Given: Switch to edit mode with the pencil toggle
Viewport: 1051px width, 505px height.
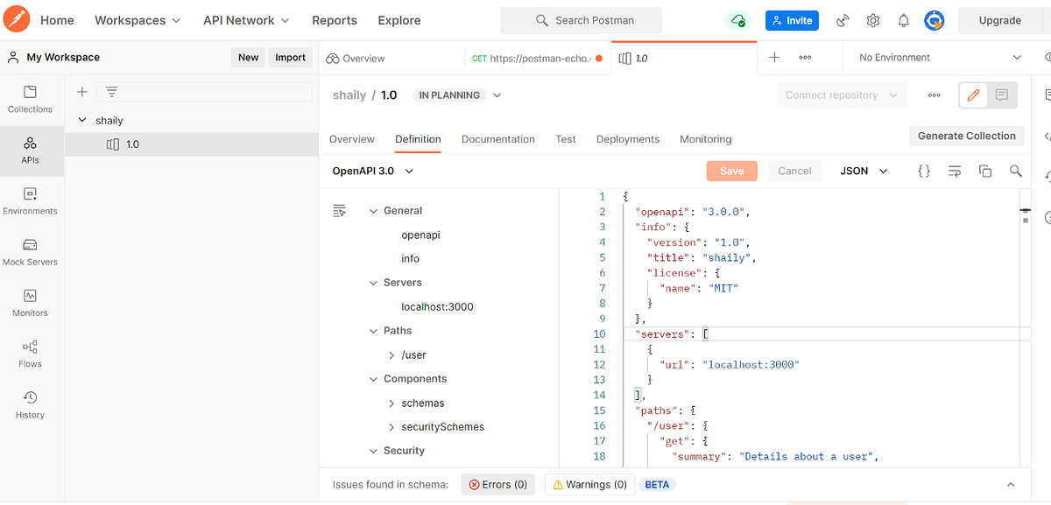Looking at the screenshot, I should [973, 95].
